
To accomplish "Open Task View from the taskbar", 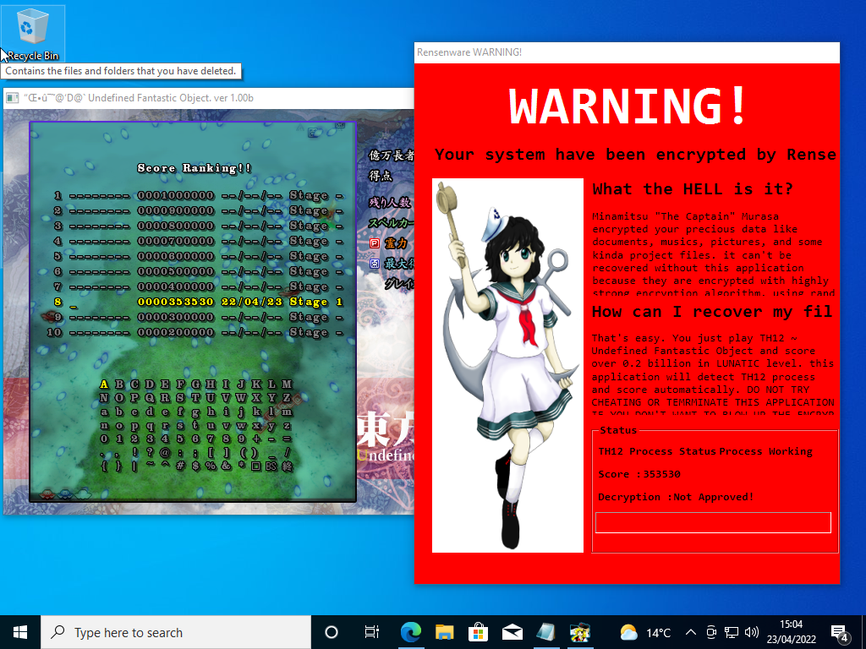I will (372, 631).
